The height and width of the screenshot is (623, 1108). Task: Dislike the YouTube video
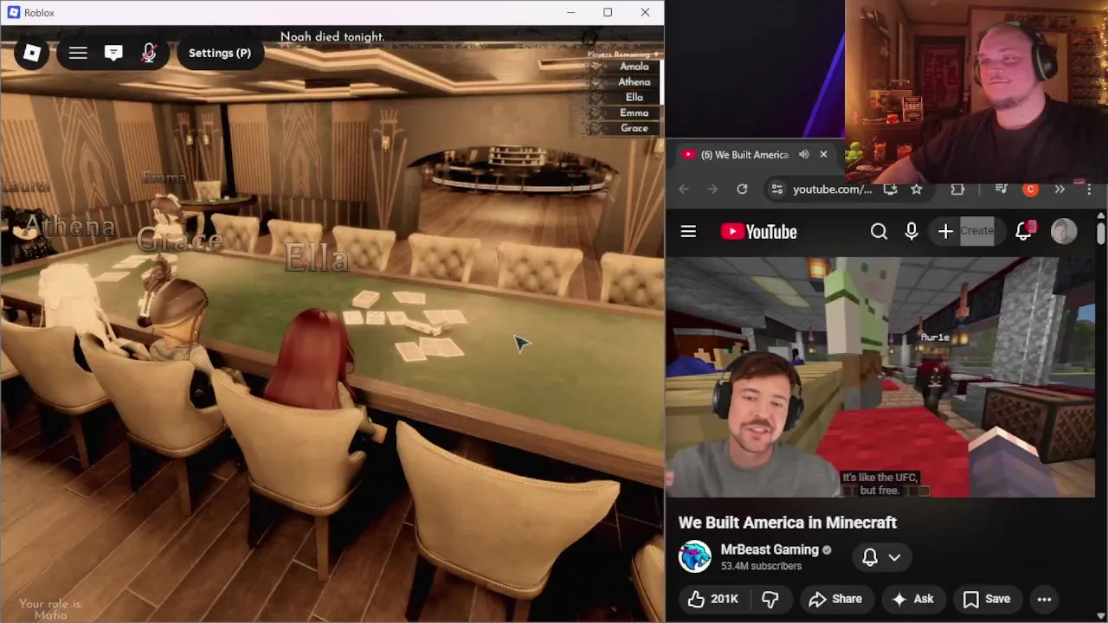[x=770, y=599]
